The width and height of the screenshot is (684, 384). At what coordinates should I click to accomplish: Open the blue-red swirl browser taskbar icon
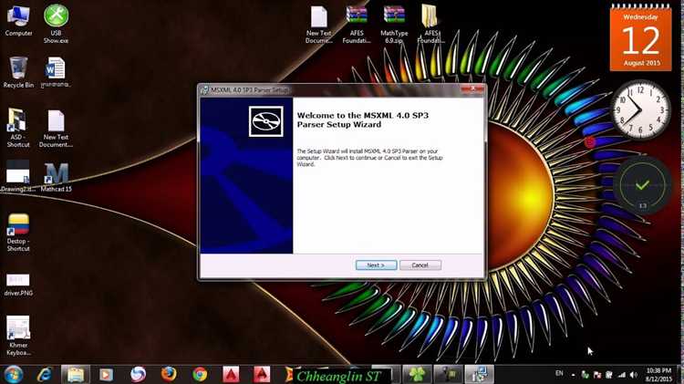(x=138, y=374)
